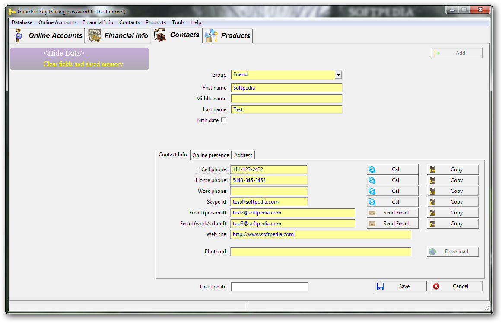Click the Cancel button label
This screenshot has width=502, height=323.
[x=461, y=287]
